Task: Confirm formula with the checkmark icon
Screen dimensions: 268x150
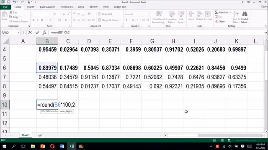Action: tap(37, 32)
